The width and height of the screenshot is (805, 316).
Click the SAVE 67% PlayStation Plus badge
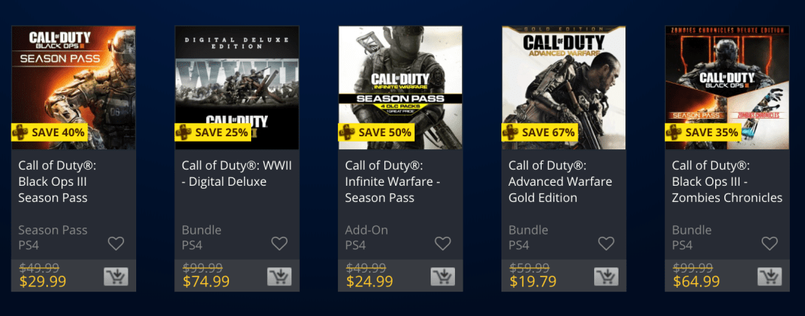click(539, 132)
